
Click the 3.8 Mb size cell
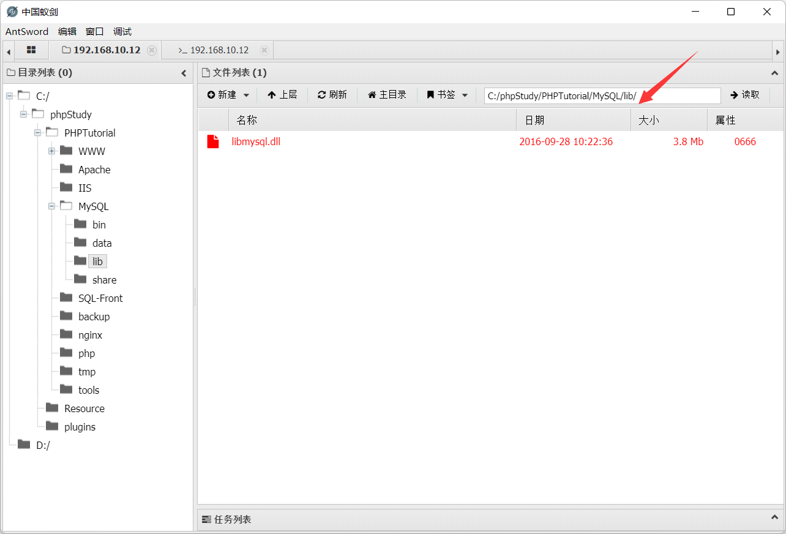click(688, 141)
